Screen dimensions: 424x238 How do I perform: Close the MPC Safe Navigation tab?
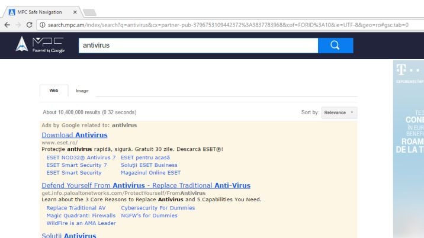(75, 12)
